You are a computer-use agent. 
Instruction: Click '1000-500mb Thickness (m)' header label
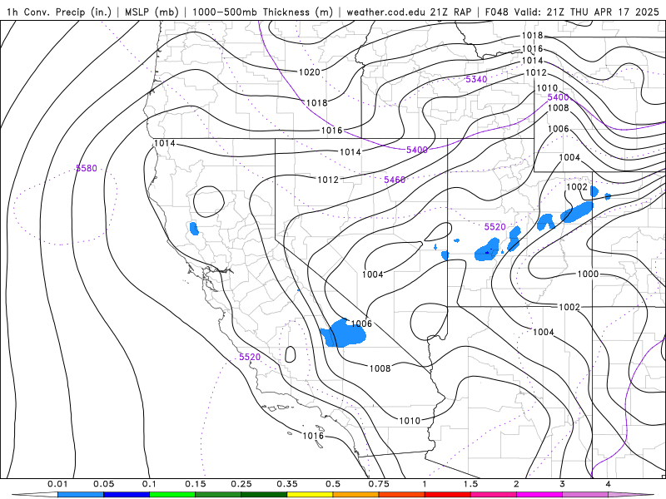262,12
